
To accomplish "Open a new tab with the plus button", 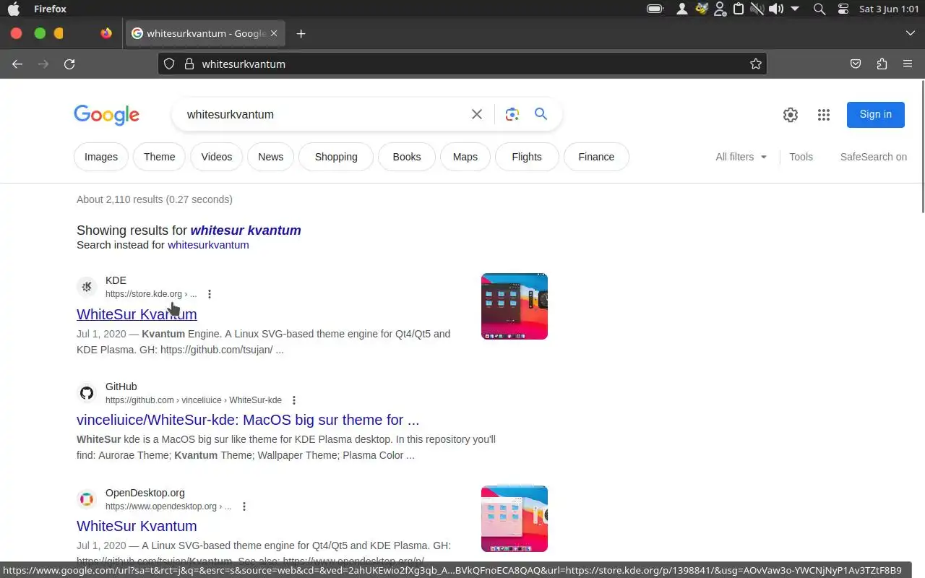I will [301, 33].
